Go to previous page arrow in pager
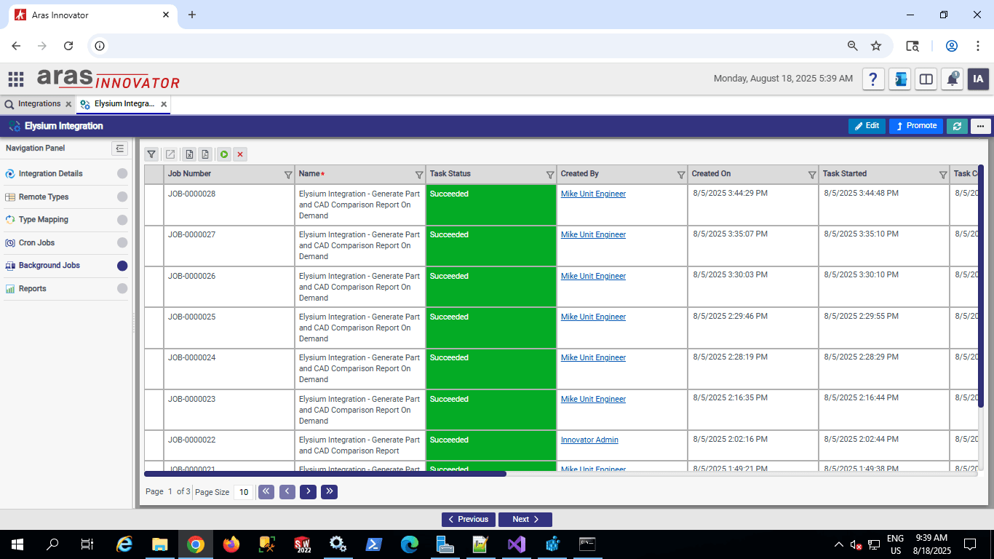Screen dimensions: 994x559 [287, 492]
